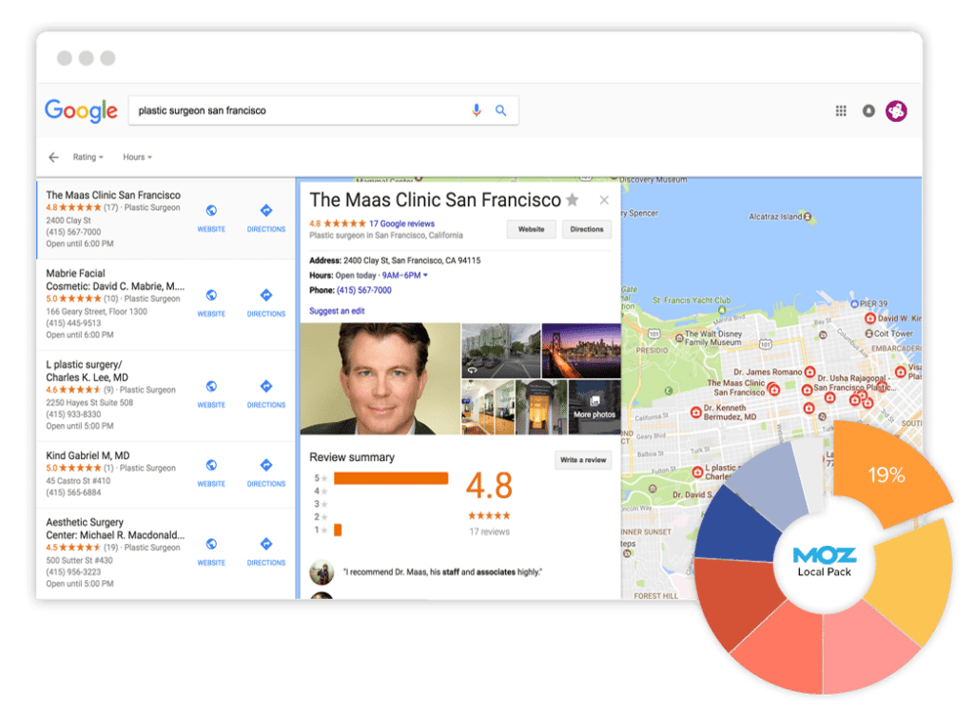Open the 17 Google reviews link

(x=402, y=223)
